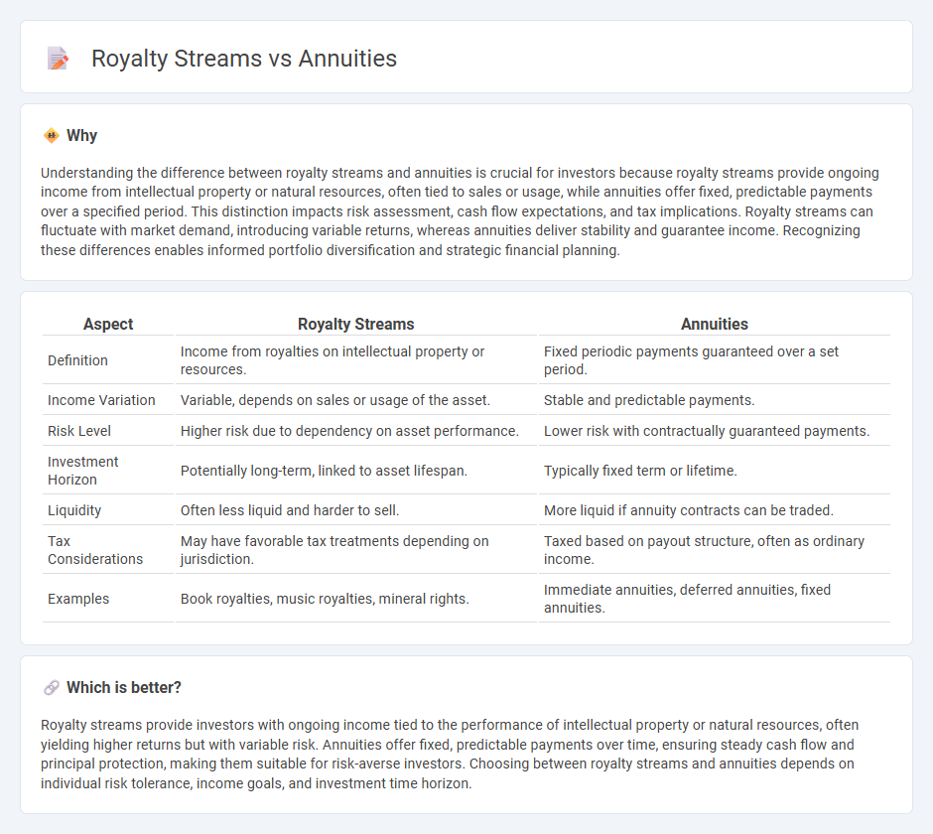This screenshot has width=933, height=834.
Task: Click 'Stable and predictable payments.' cell
Action: point(714,400)
